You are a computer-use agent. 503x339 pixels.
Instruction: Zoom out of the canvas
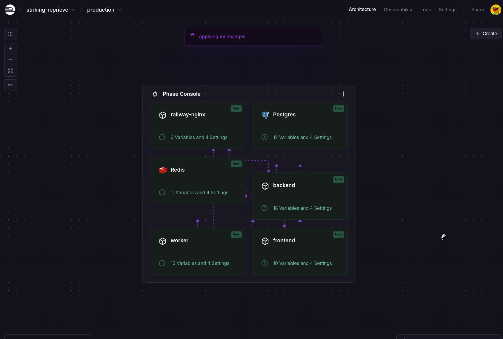(x=10, y=60)
